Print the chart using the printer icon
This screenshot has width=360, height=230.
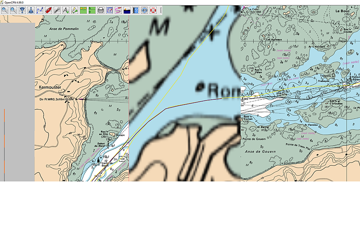[101, 10]
